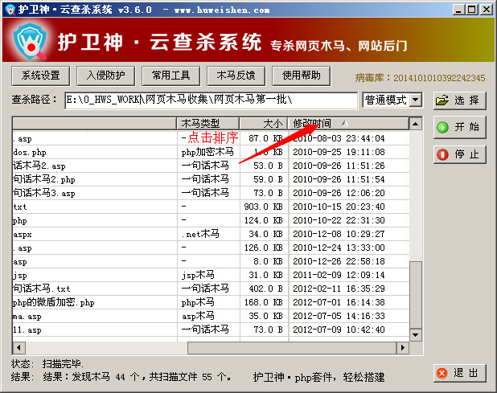This screenshot has height=393, width=497.
Task: Click the 124.0 KB size cell
Action: (264, 220)
